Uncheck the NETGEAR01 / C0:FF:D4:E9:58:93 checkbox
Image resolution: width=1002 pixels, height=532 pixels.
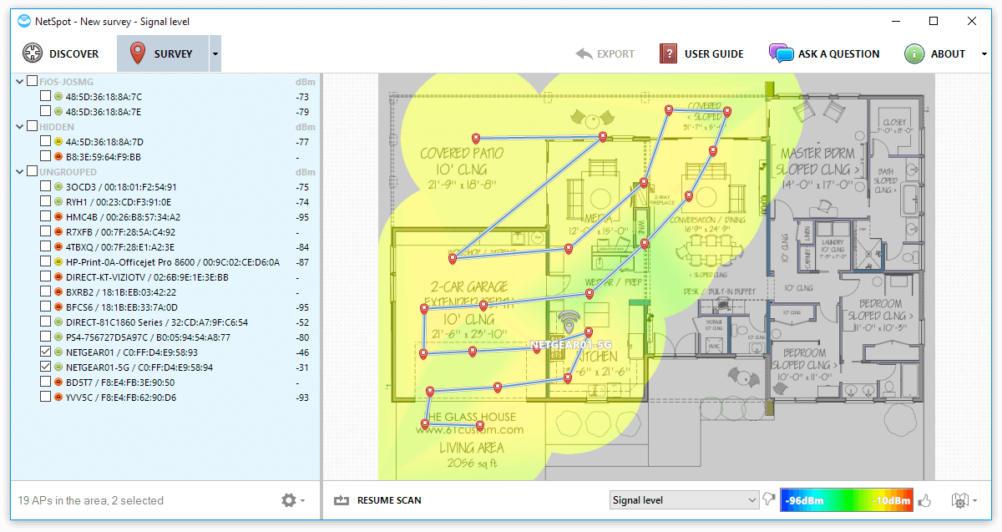45,352
